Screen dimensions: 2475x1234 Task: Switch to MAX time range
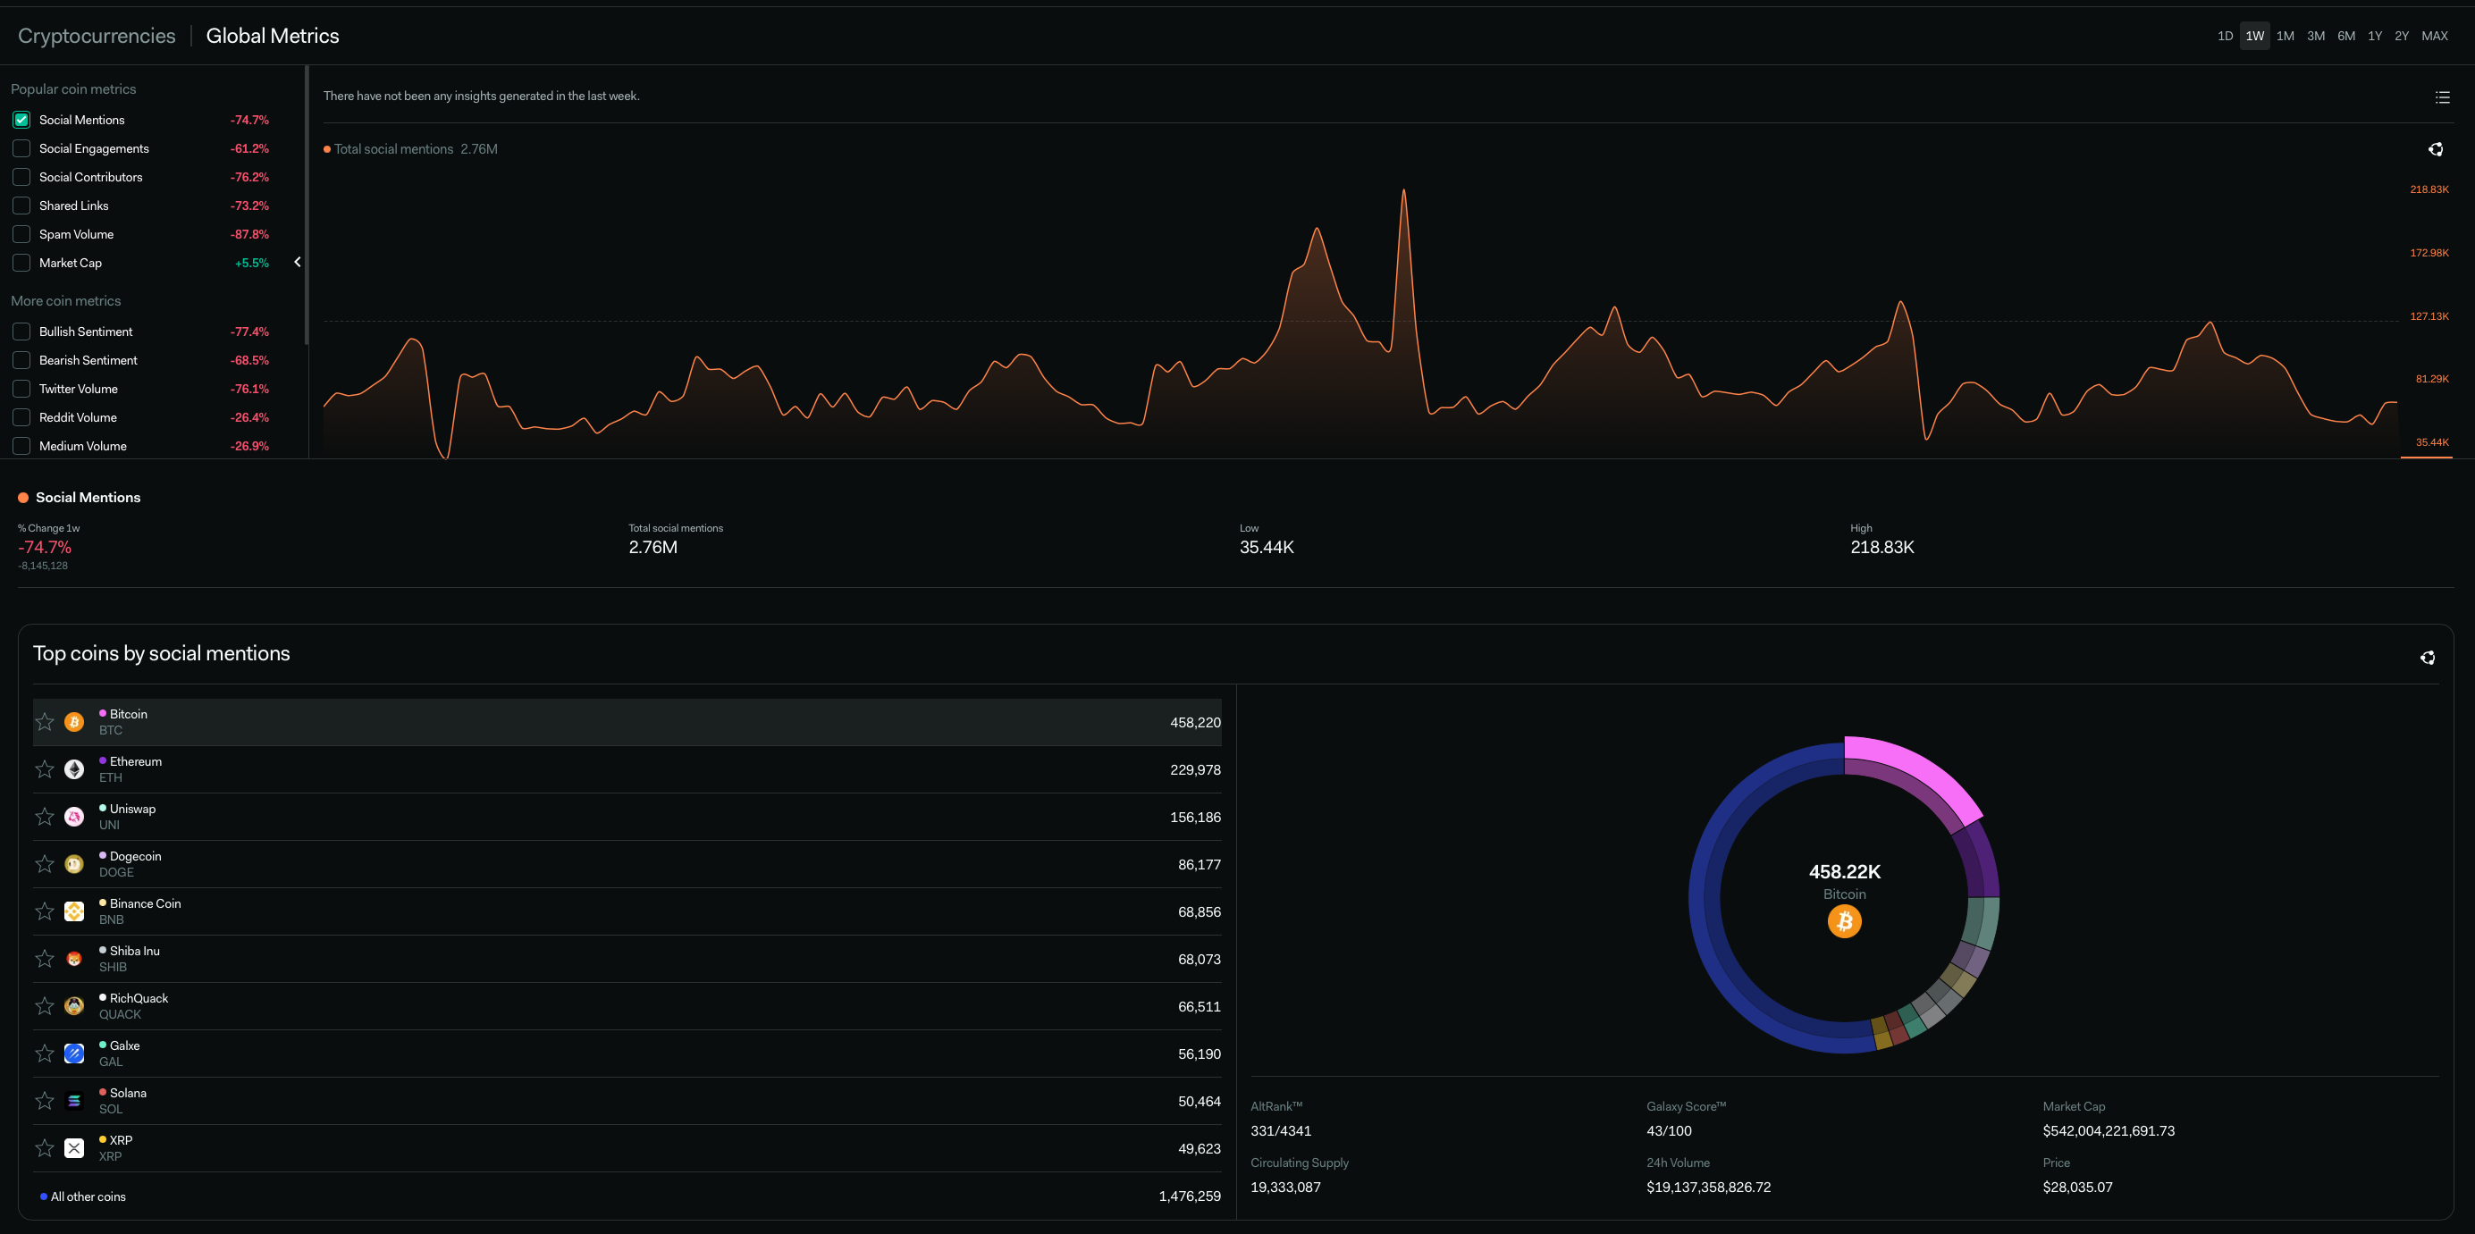[2434, 36]
